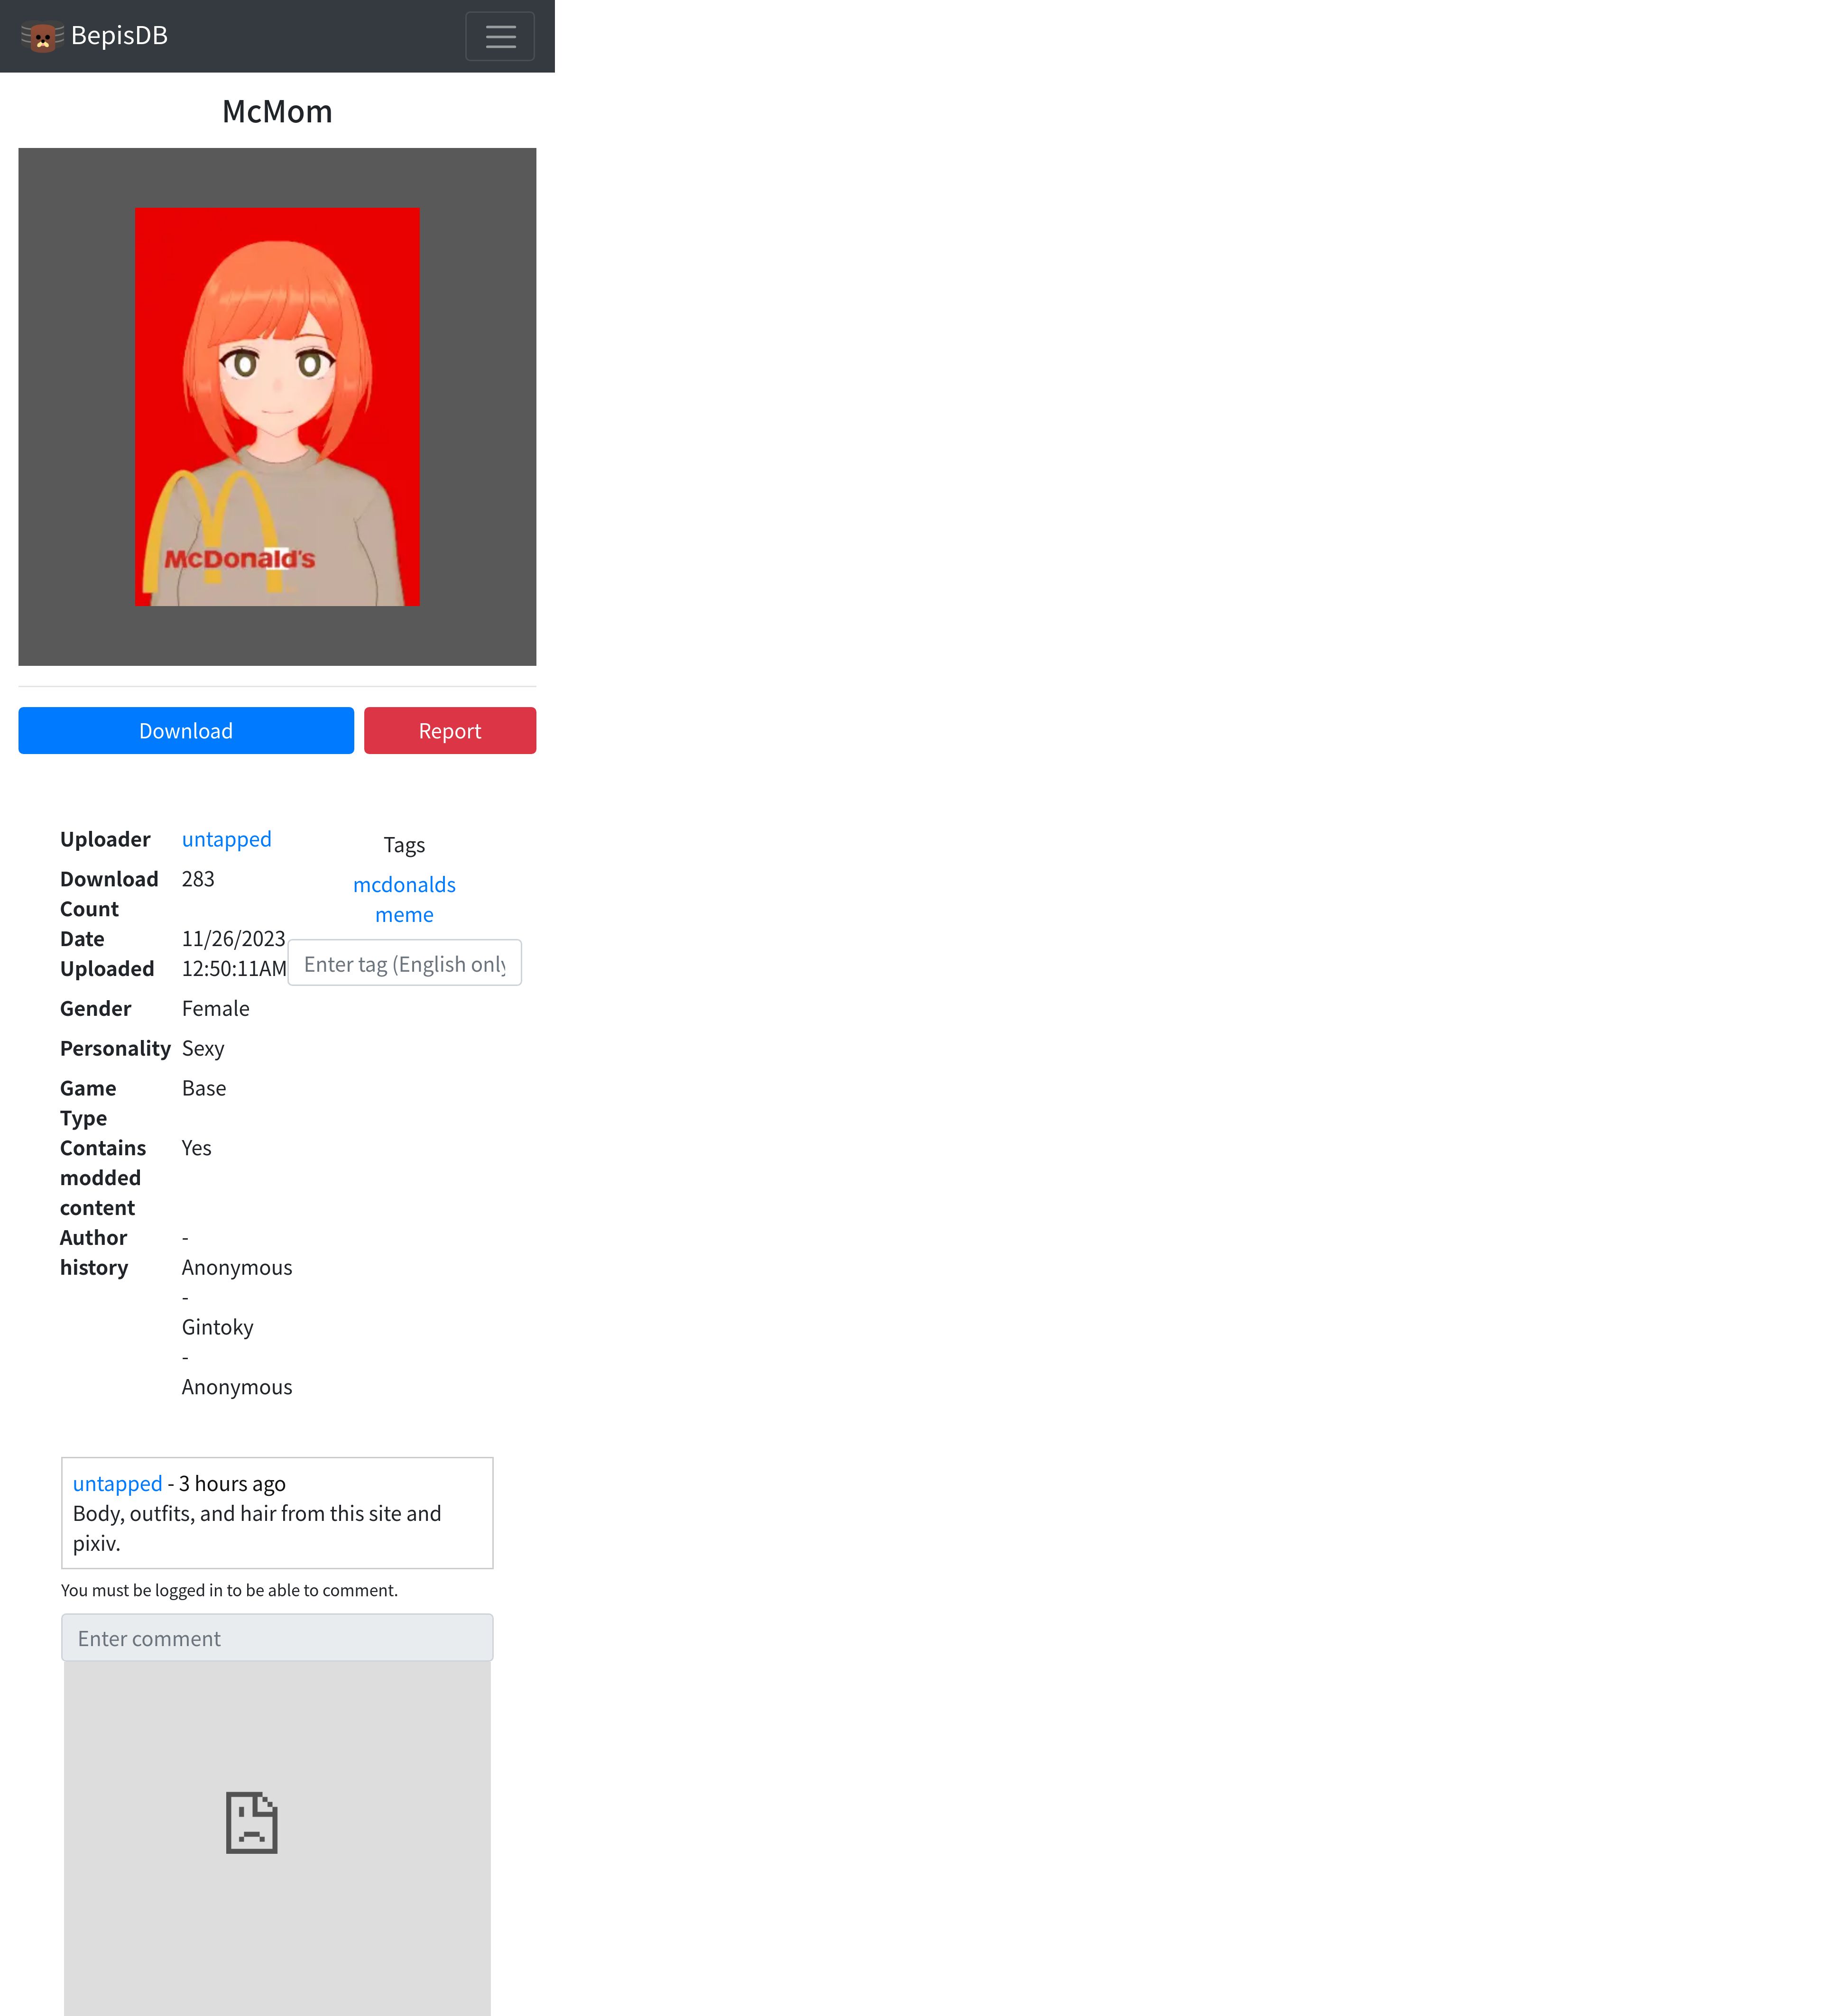The height and width of the screenshot is (2016, 1827).
Task: Click the Enter comment text field
Action: tap(277, 1638)
